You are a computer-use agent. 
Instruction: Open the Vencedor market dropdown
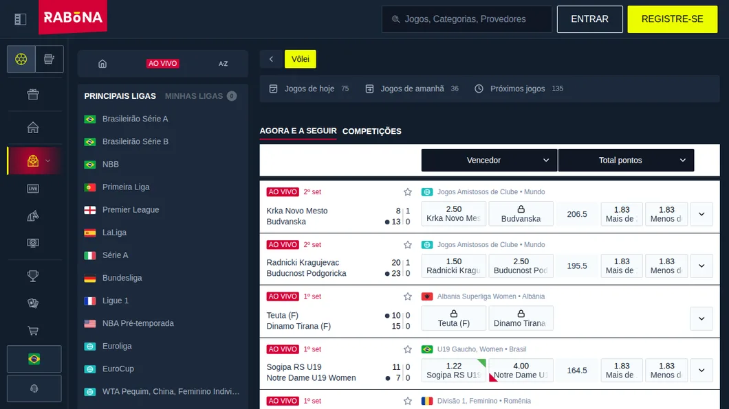tap(489, 161)
